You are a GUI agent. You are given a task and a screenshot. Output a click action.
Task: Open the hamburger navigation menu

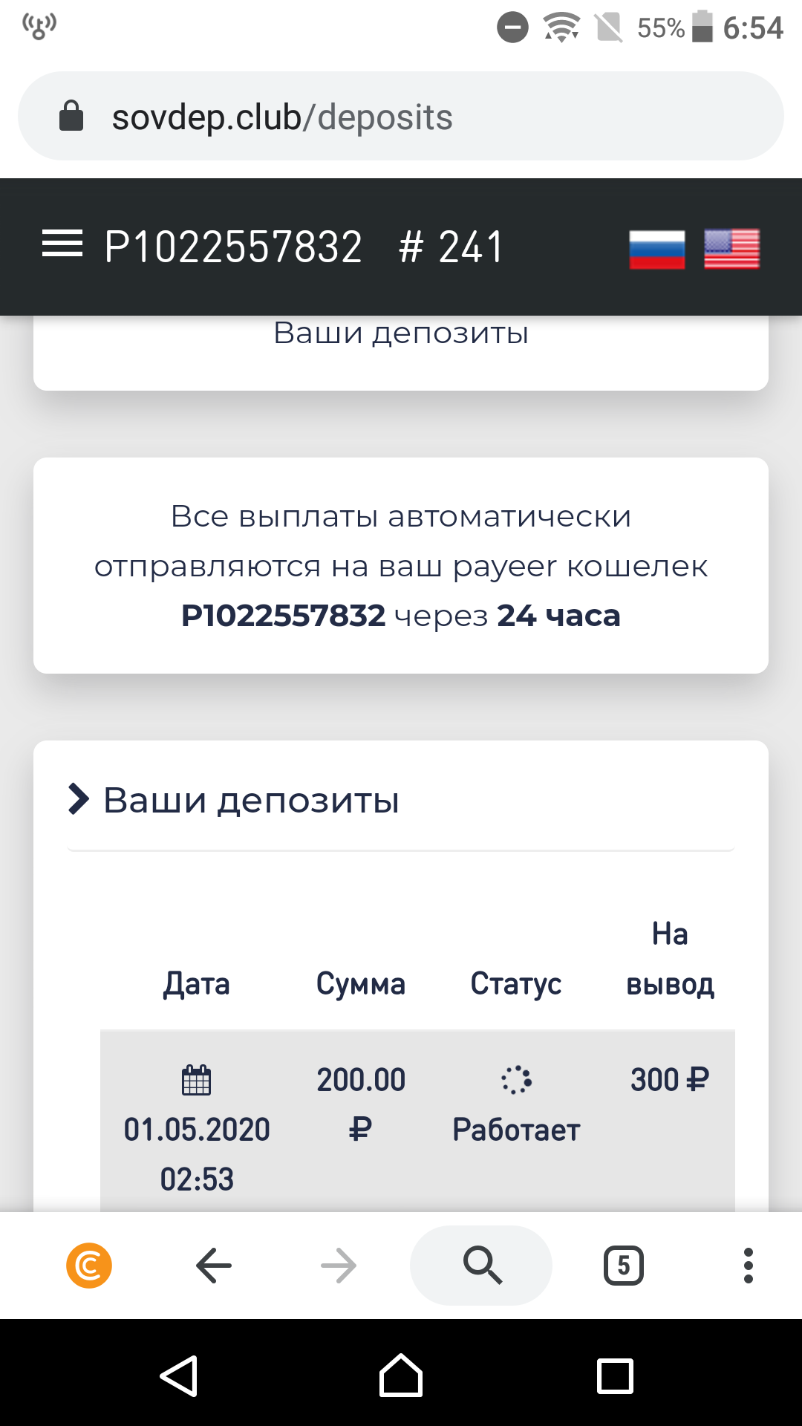click(62, 244)
